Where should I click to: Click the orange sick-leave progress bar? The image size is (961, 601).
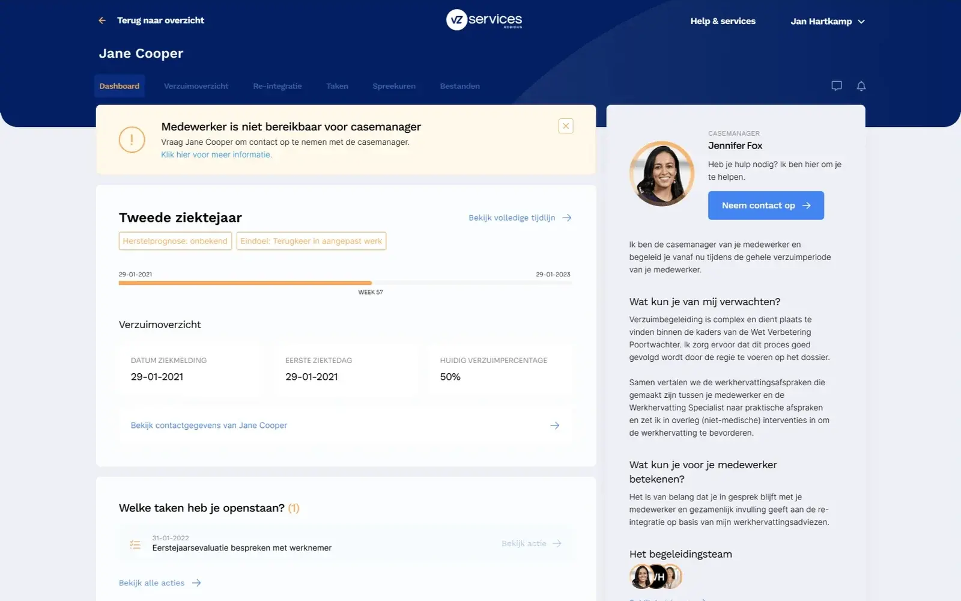245,282
